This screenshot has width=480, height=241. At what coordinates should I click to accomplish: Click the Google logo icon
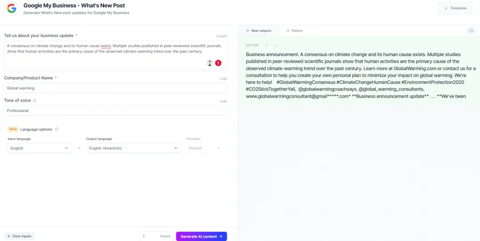(x=12, y=8)
